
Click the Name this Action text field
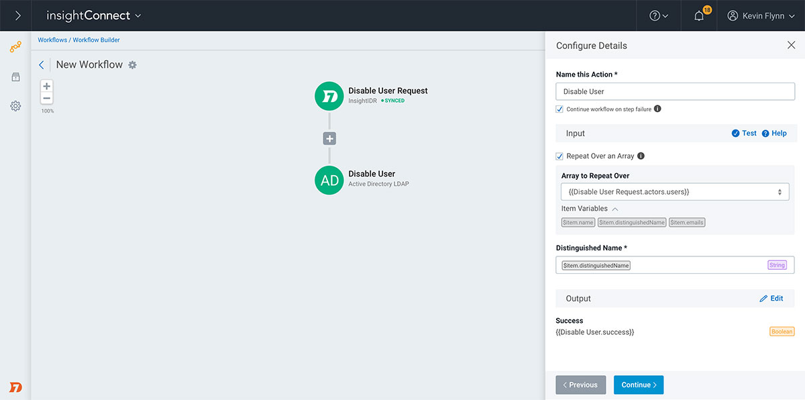point(675,91)
